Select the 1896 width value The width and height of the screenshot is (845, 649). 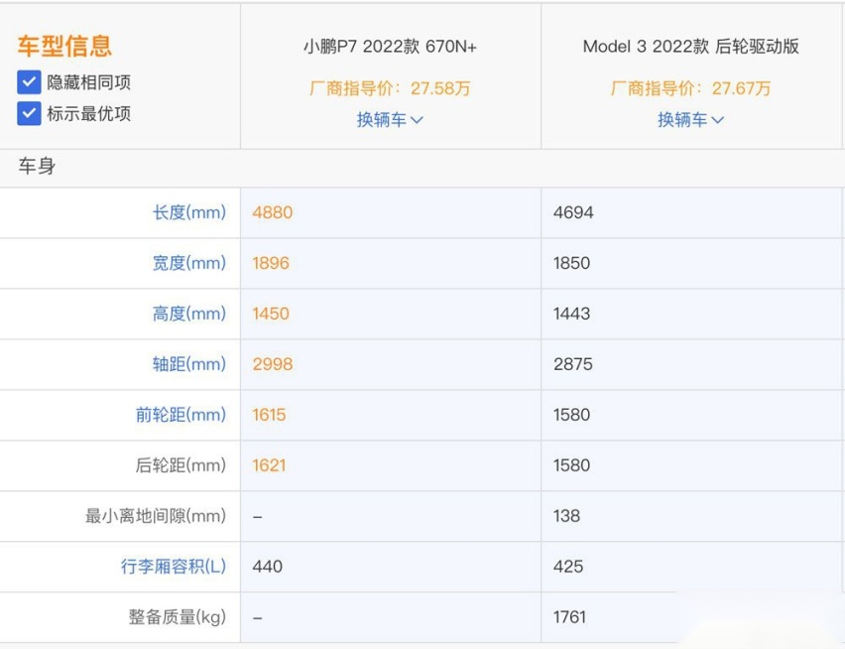pos(271,263)
